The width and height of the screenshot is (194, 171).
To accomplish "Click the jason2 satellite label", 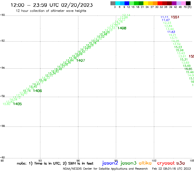I will point(110,163).
